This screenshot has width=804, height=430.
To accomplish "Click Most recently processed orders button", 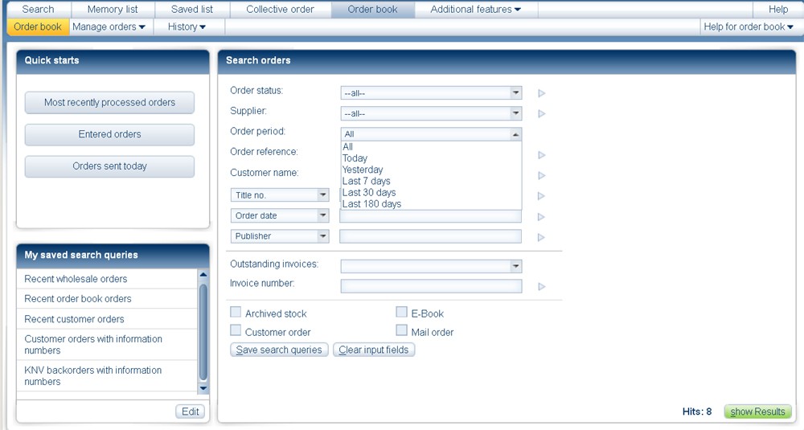I will tap(109, 103).
